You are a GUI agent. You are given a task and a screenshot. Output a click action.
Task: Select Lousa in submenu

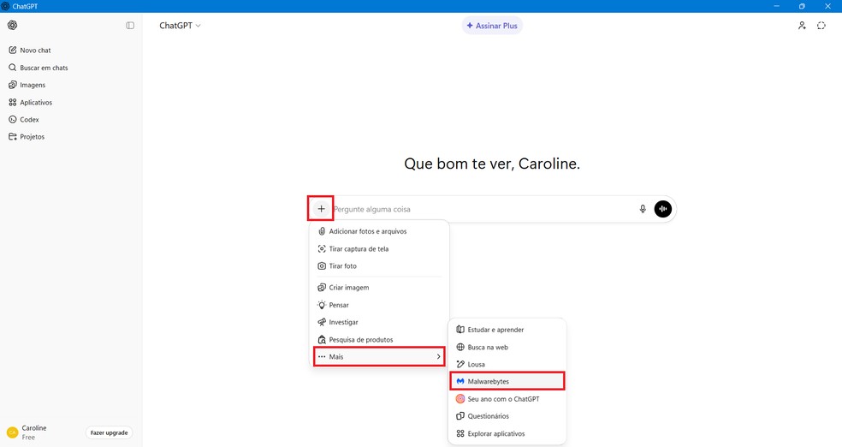[x=507, y=364]
